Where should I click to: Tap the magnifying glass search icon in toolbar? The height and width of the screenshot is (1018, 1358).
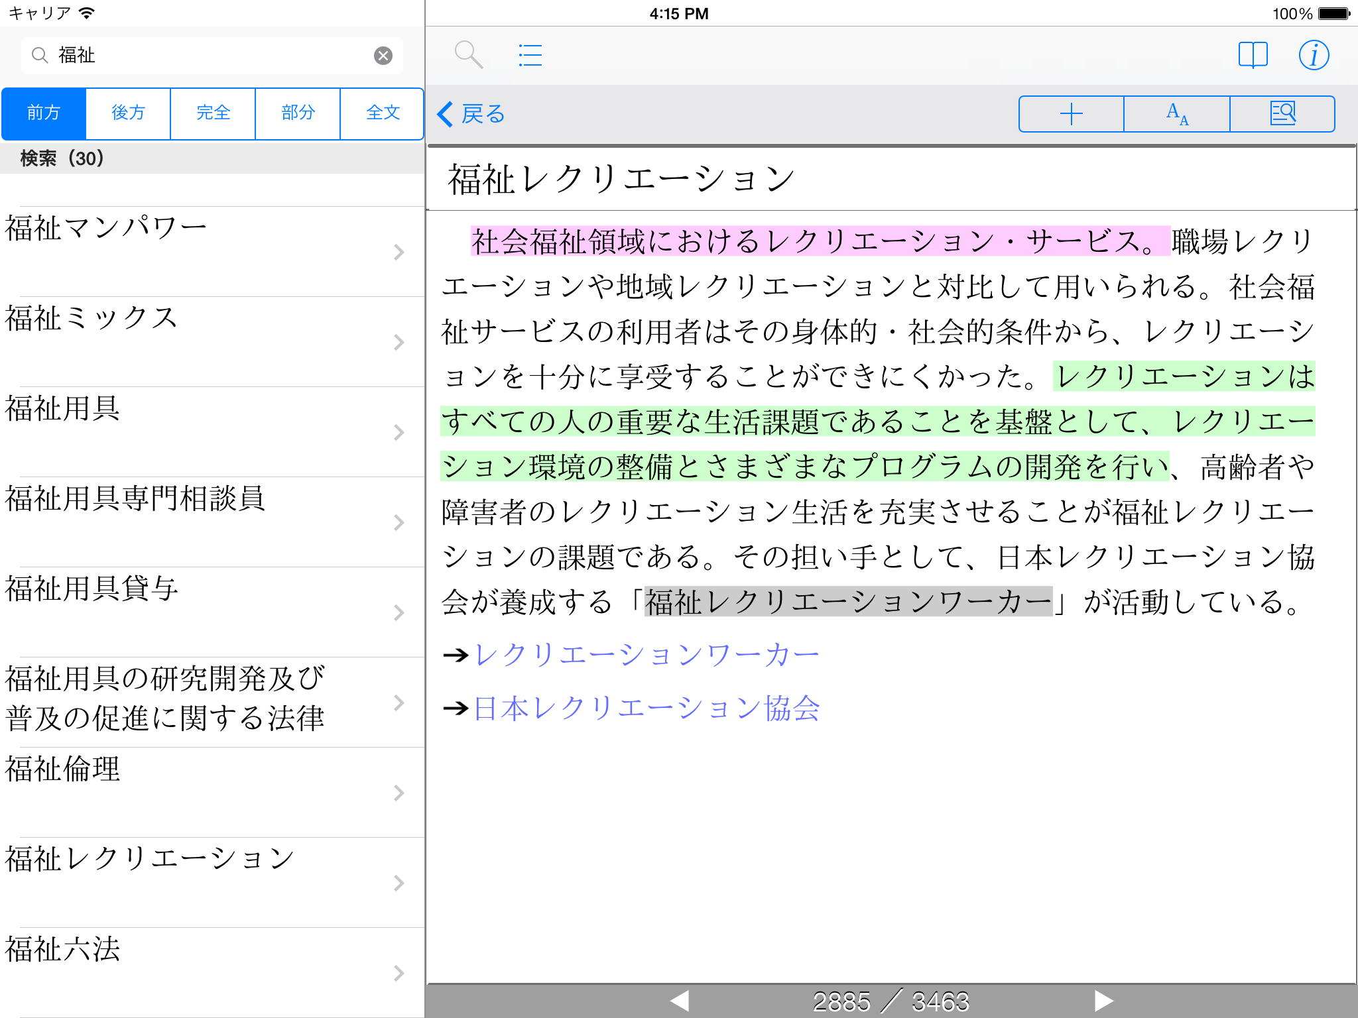468,55
